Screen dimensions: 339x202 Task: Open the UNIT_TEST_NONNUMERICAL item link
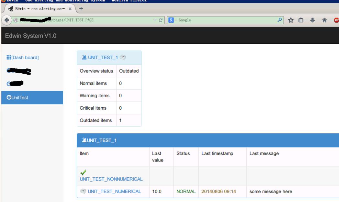111,179
